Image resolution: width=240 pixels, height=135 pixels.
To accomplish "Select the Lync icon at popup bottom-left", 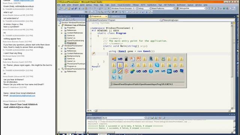I will click(114, 77).
